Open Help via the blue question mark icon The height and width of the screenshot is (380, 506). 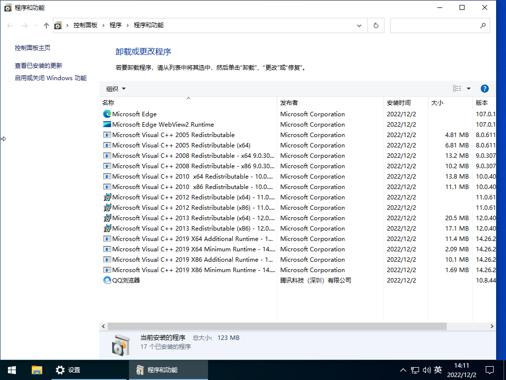click(484, 89)
